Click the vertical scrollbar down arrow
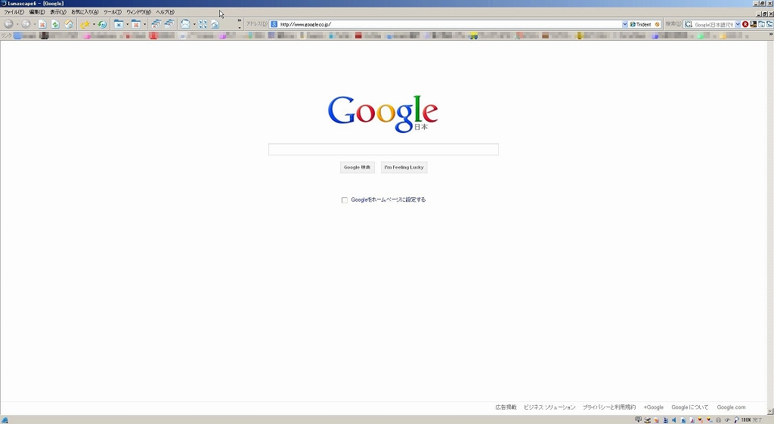This screenshot has height=424, width=774. pos(770,411)
